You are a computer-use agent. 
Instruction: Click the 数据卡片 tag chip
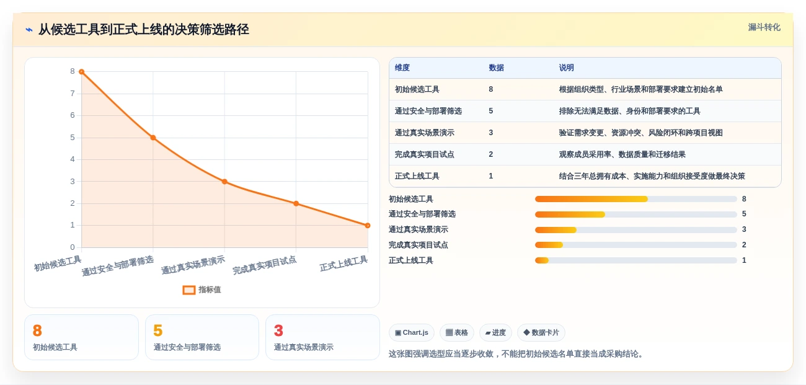(541, 333)
